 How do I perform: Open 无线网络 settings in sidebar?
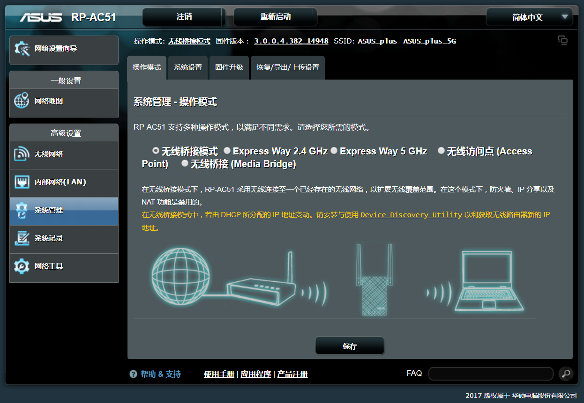click(64, 155)
